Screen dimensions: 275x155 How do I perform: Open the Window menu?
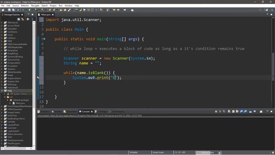(68, 6)
